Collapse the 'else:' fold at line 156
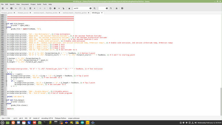Viewport: 222px width, 125px height. 6,27
